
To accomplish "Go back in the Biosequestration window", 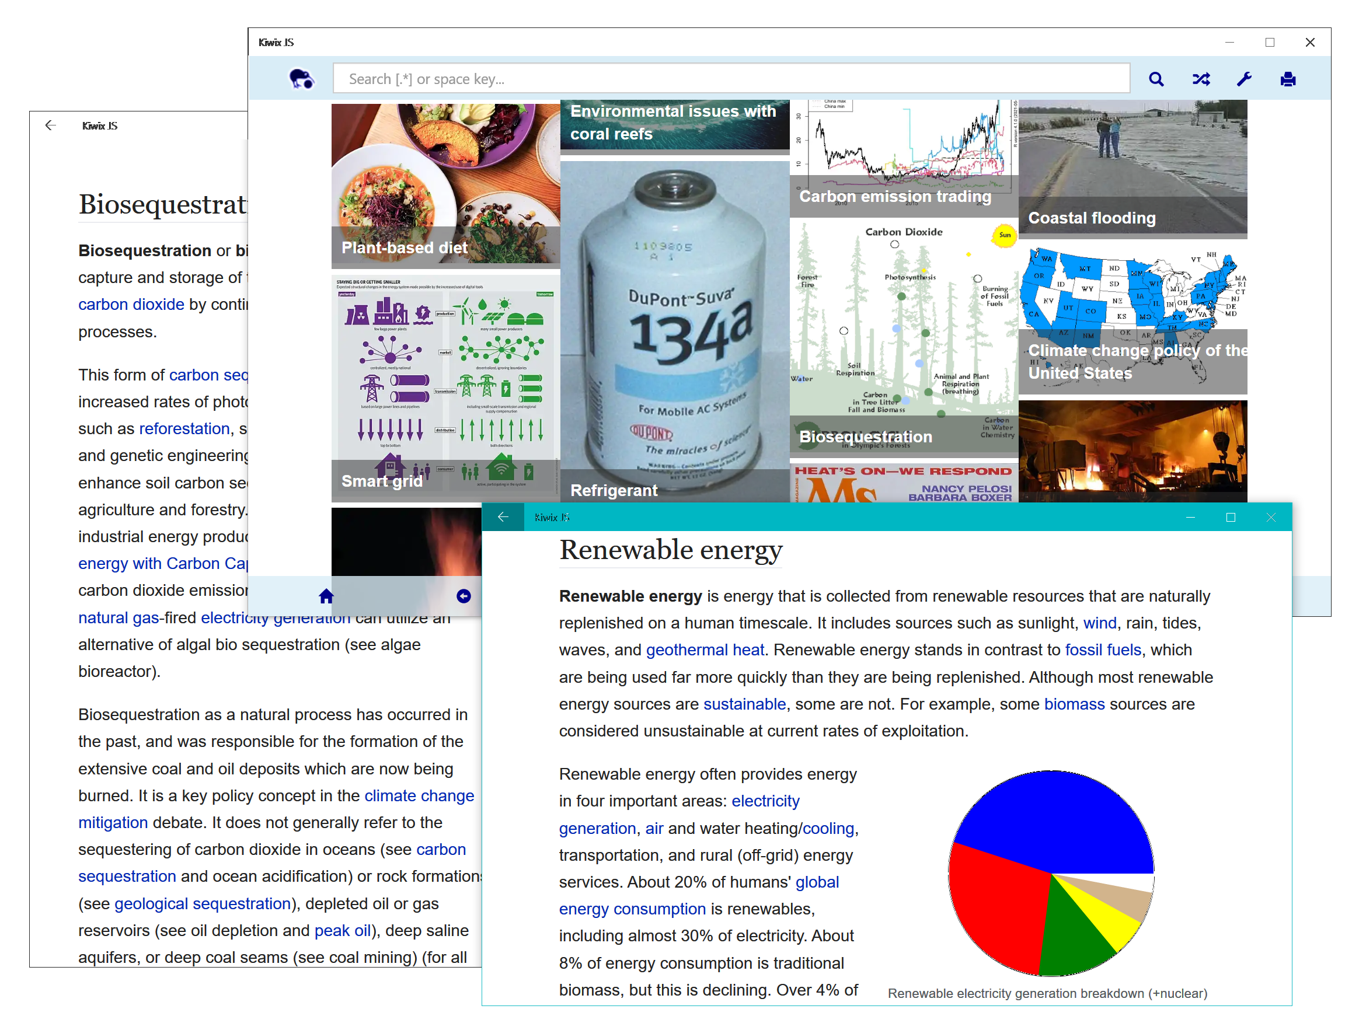I will click(50, 125).
